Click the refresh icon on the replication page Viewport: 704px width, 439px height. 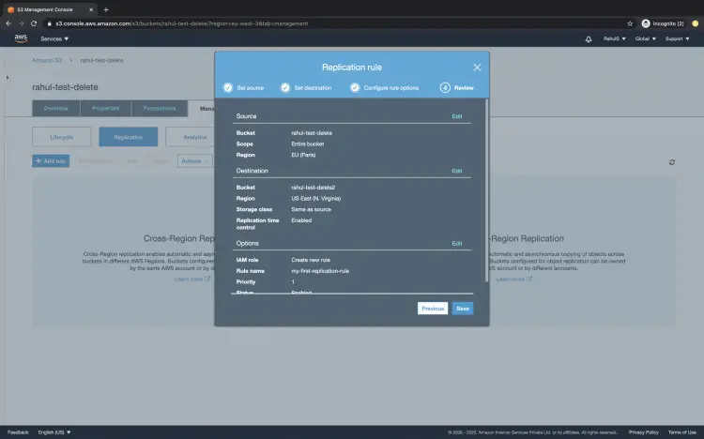point(672,162)
